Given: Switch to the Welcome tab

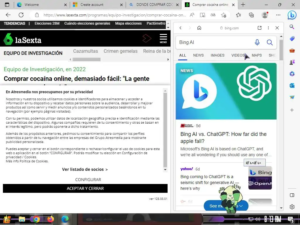Looking at the screenshot, I should [x=41, y=5].
